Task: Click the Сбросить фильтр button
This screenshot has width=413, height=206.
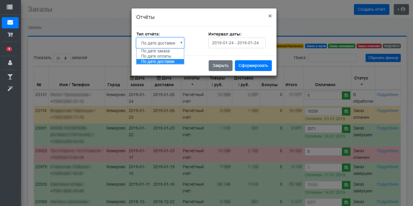Action: [x=383, y=58]
